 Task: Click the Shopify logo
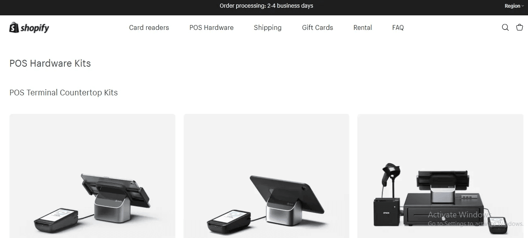[x=29, y=27]
